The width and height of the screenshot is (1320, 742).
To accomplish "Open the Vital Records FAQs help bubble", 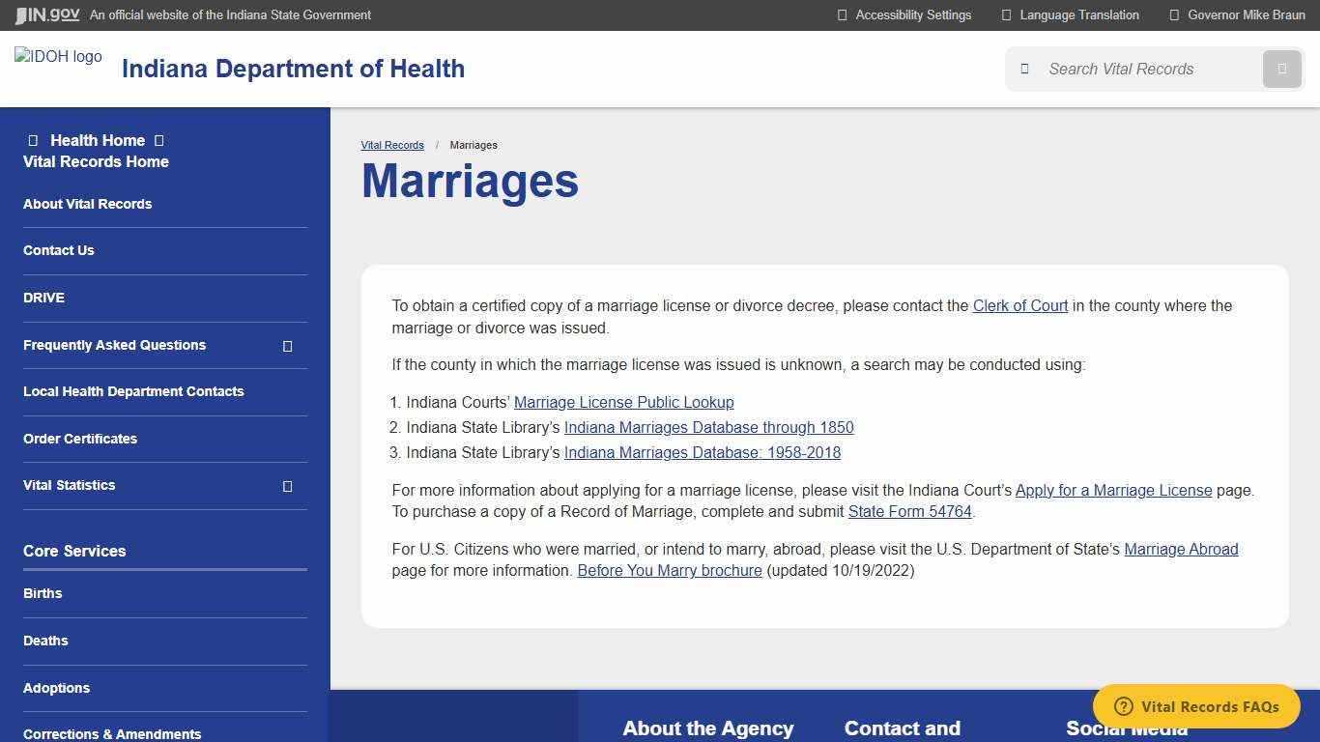I will pyautogui.click(x=1196, y=706).
